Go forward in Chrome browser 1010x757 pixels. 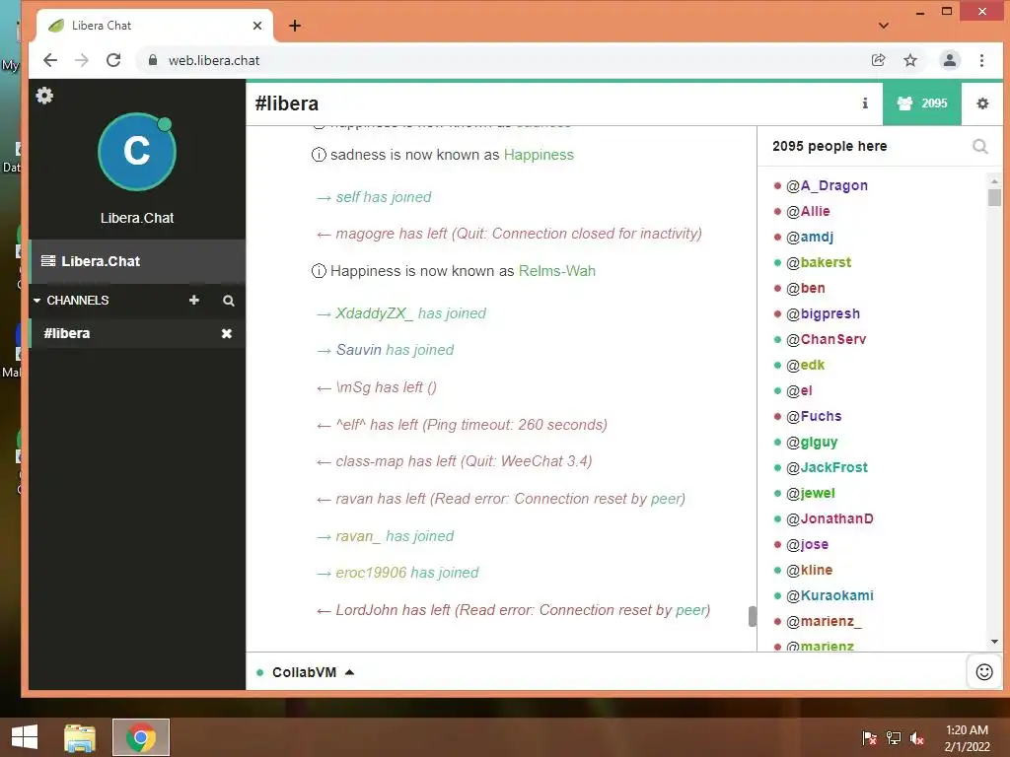(82, 60)
